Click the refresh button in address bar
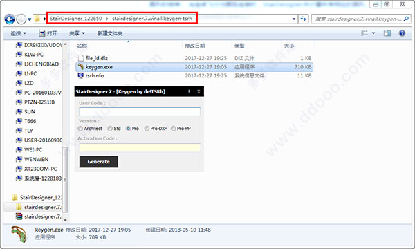Screen dimensions: 415x249 pos(304,19)
